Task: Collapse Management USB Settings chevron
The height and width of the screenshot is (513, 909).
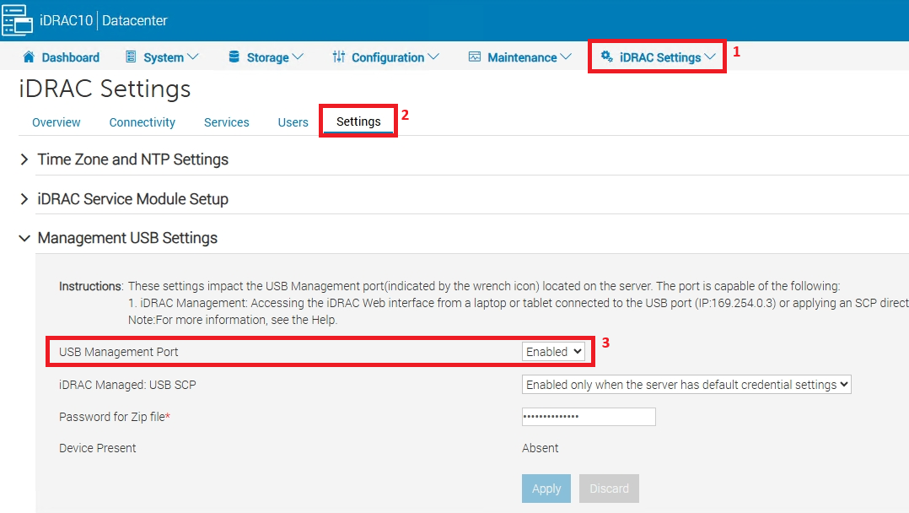Action: (24, 238)
